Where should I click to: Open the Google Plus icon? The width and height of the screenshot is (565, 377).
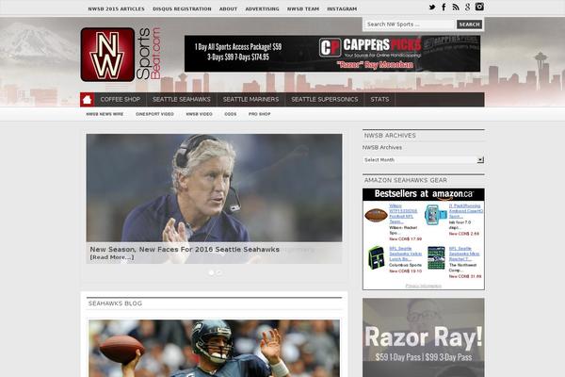pos(467,7)
